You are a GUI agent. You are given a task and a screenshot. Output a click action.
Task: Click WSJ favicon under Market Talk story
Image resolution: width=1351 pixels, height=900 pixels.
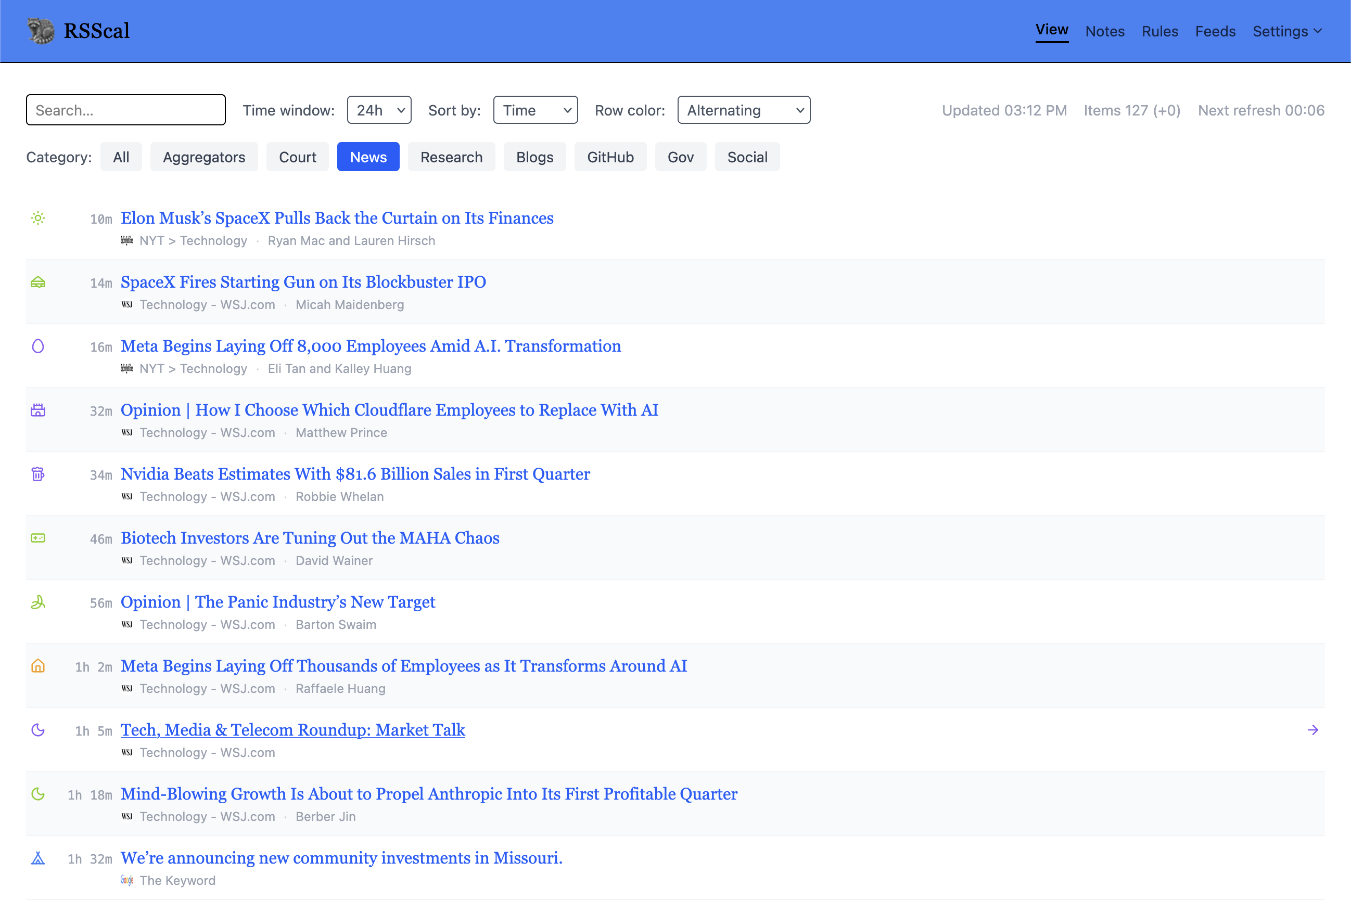point(127,752)
